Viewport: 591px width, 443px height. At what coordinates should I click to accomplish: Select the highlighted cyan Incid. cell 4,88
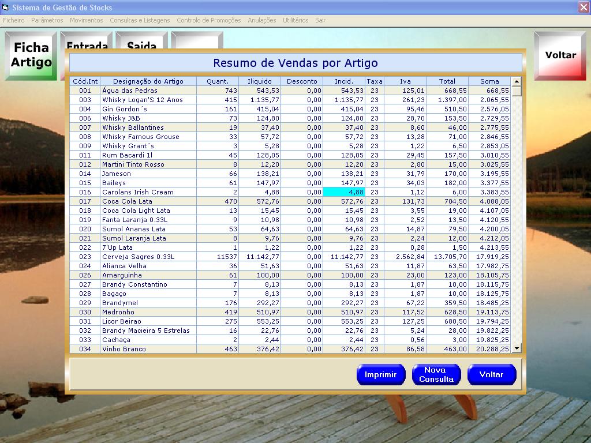tap(343, 192)
